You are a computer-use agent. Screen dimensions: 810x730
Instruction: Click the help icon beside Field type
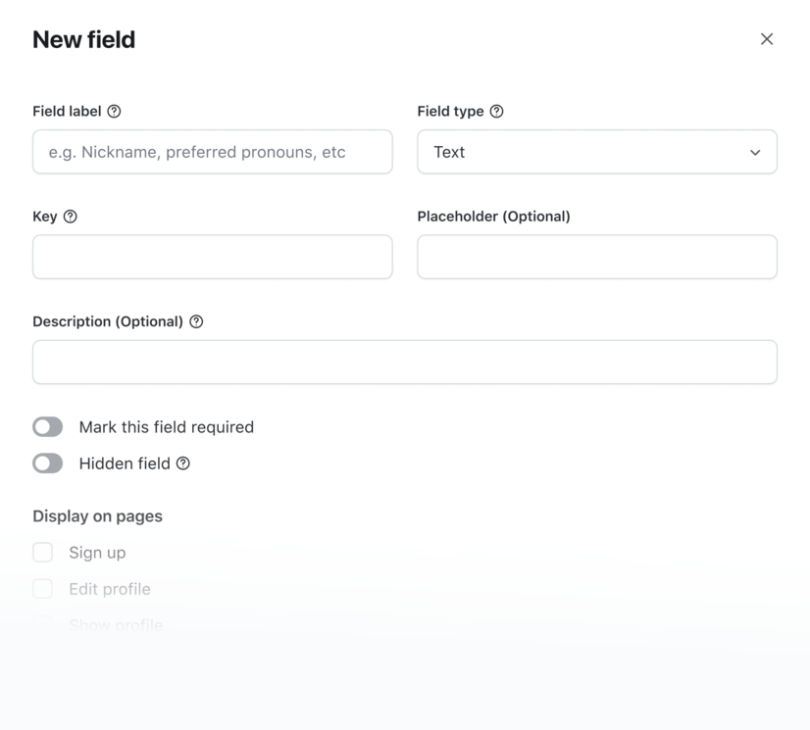pyautogui.click(x=496, y=111)
